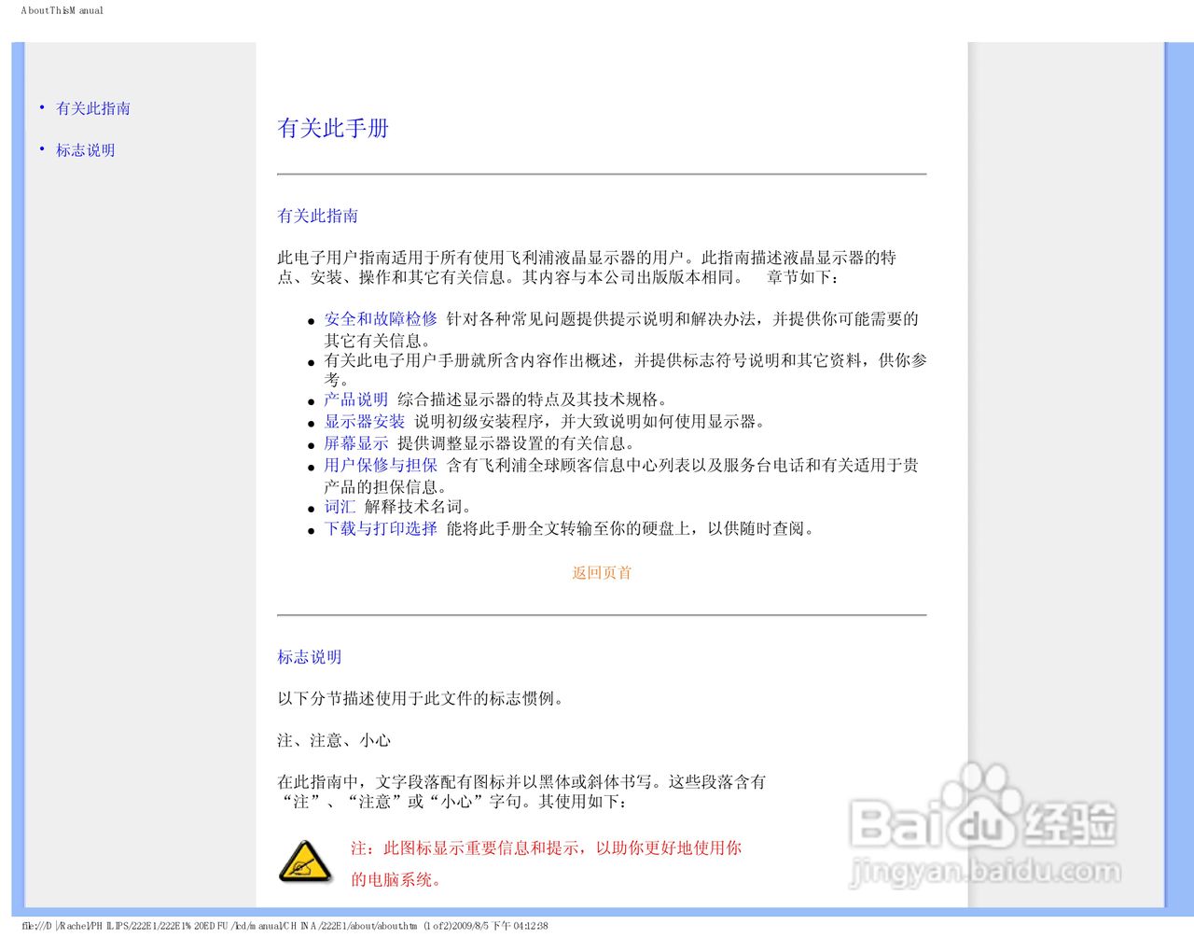
Task: Click the description 解释技术名词。
Action: (419, 507)
